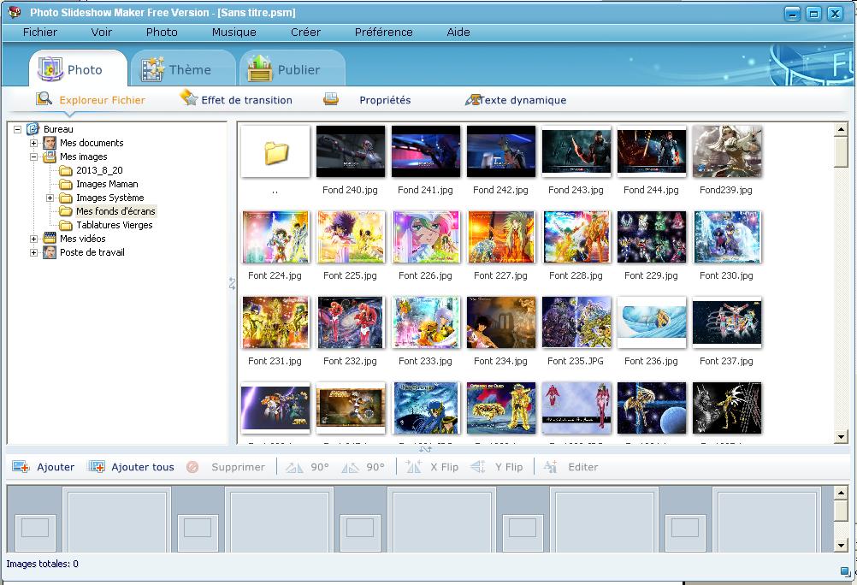Click the Editer icon in toolbar
Image resolution: width=857 pixels, height=585 pixels.
551,467
